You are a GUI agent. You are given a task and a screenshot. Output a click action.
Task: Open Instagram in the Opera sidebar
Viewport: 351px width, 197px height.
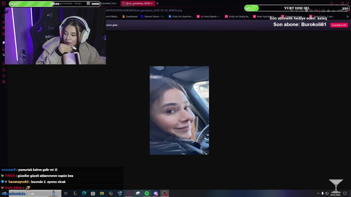[4, 49]
